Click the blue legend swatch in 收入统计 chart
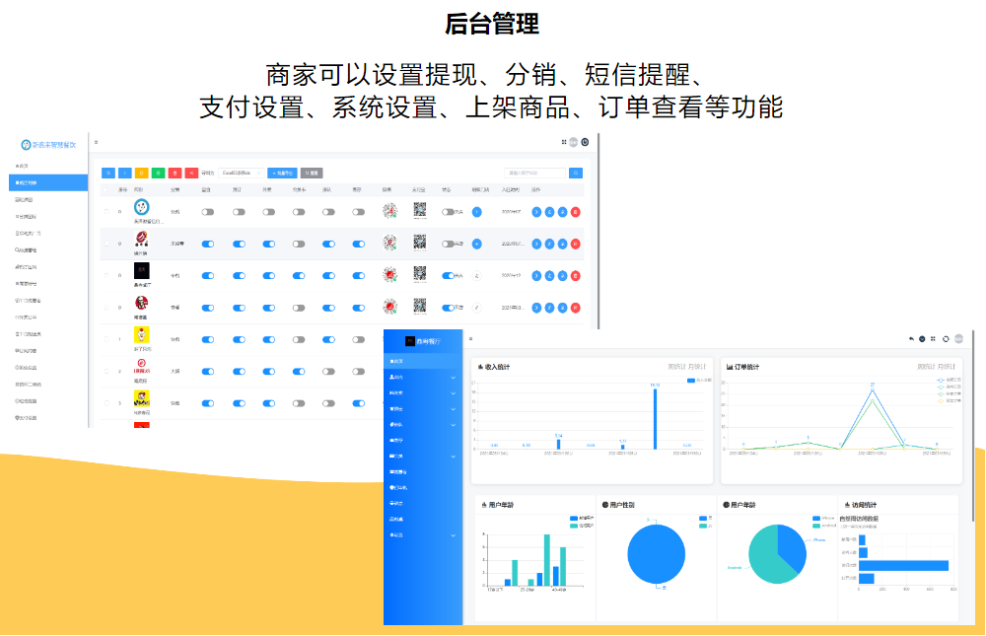 [691, 380]
